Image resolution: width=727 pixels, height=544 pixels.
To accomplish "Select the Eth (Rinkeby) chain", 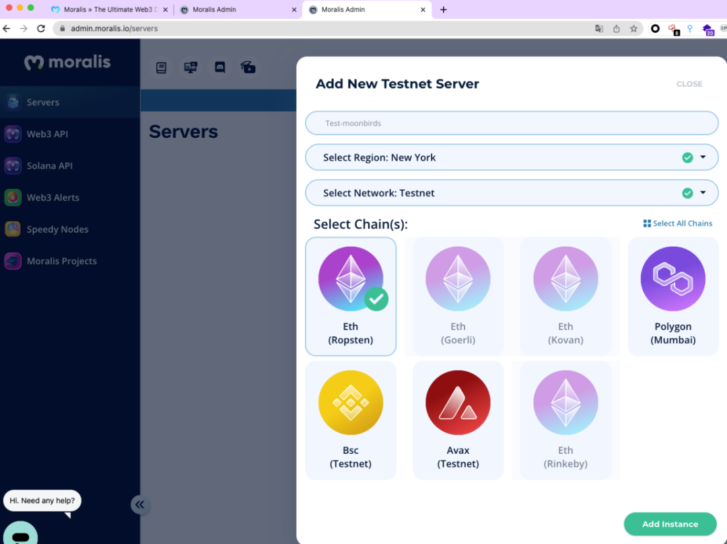I will [565, 420].
